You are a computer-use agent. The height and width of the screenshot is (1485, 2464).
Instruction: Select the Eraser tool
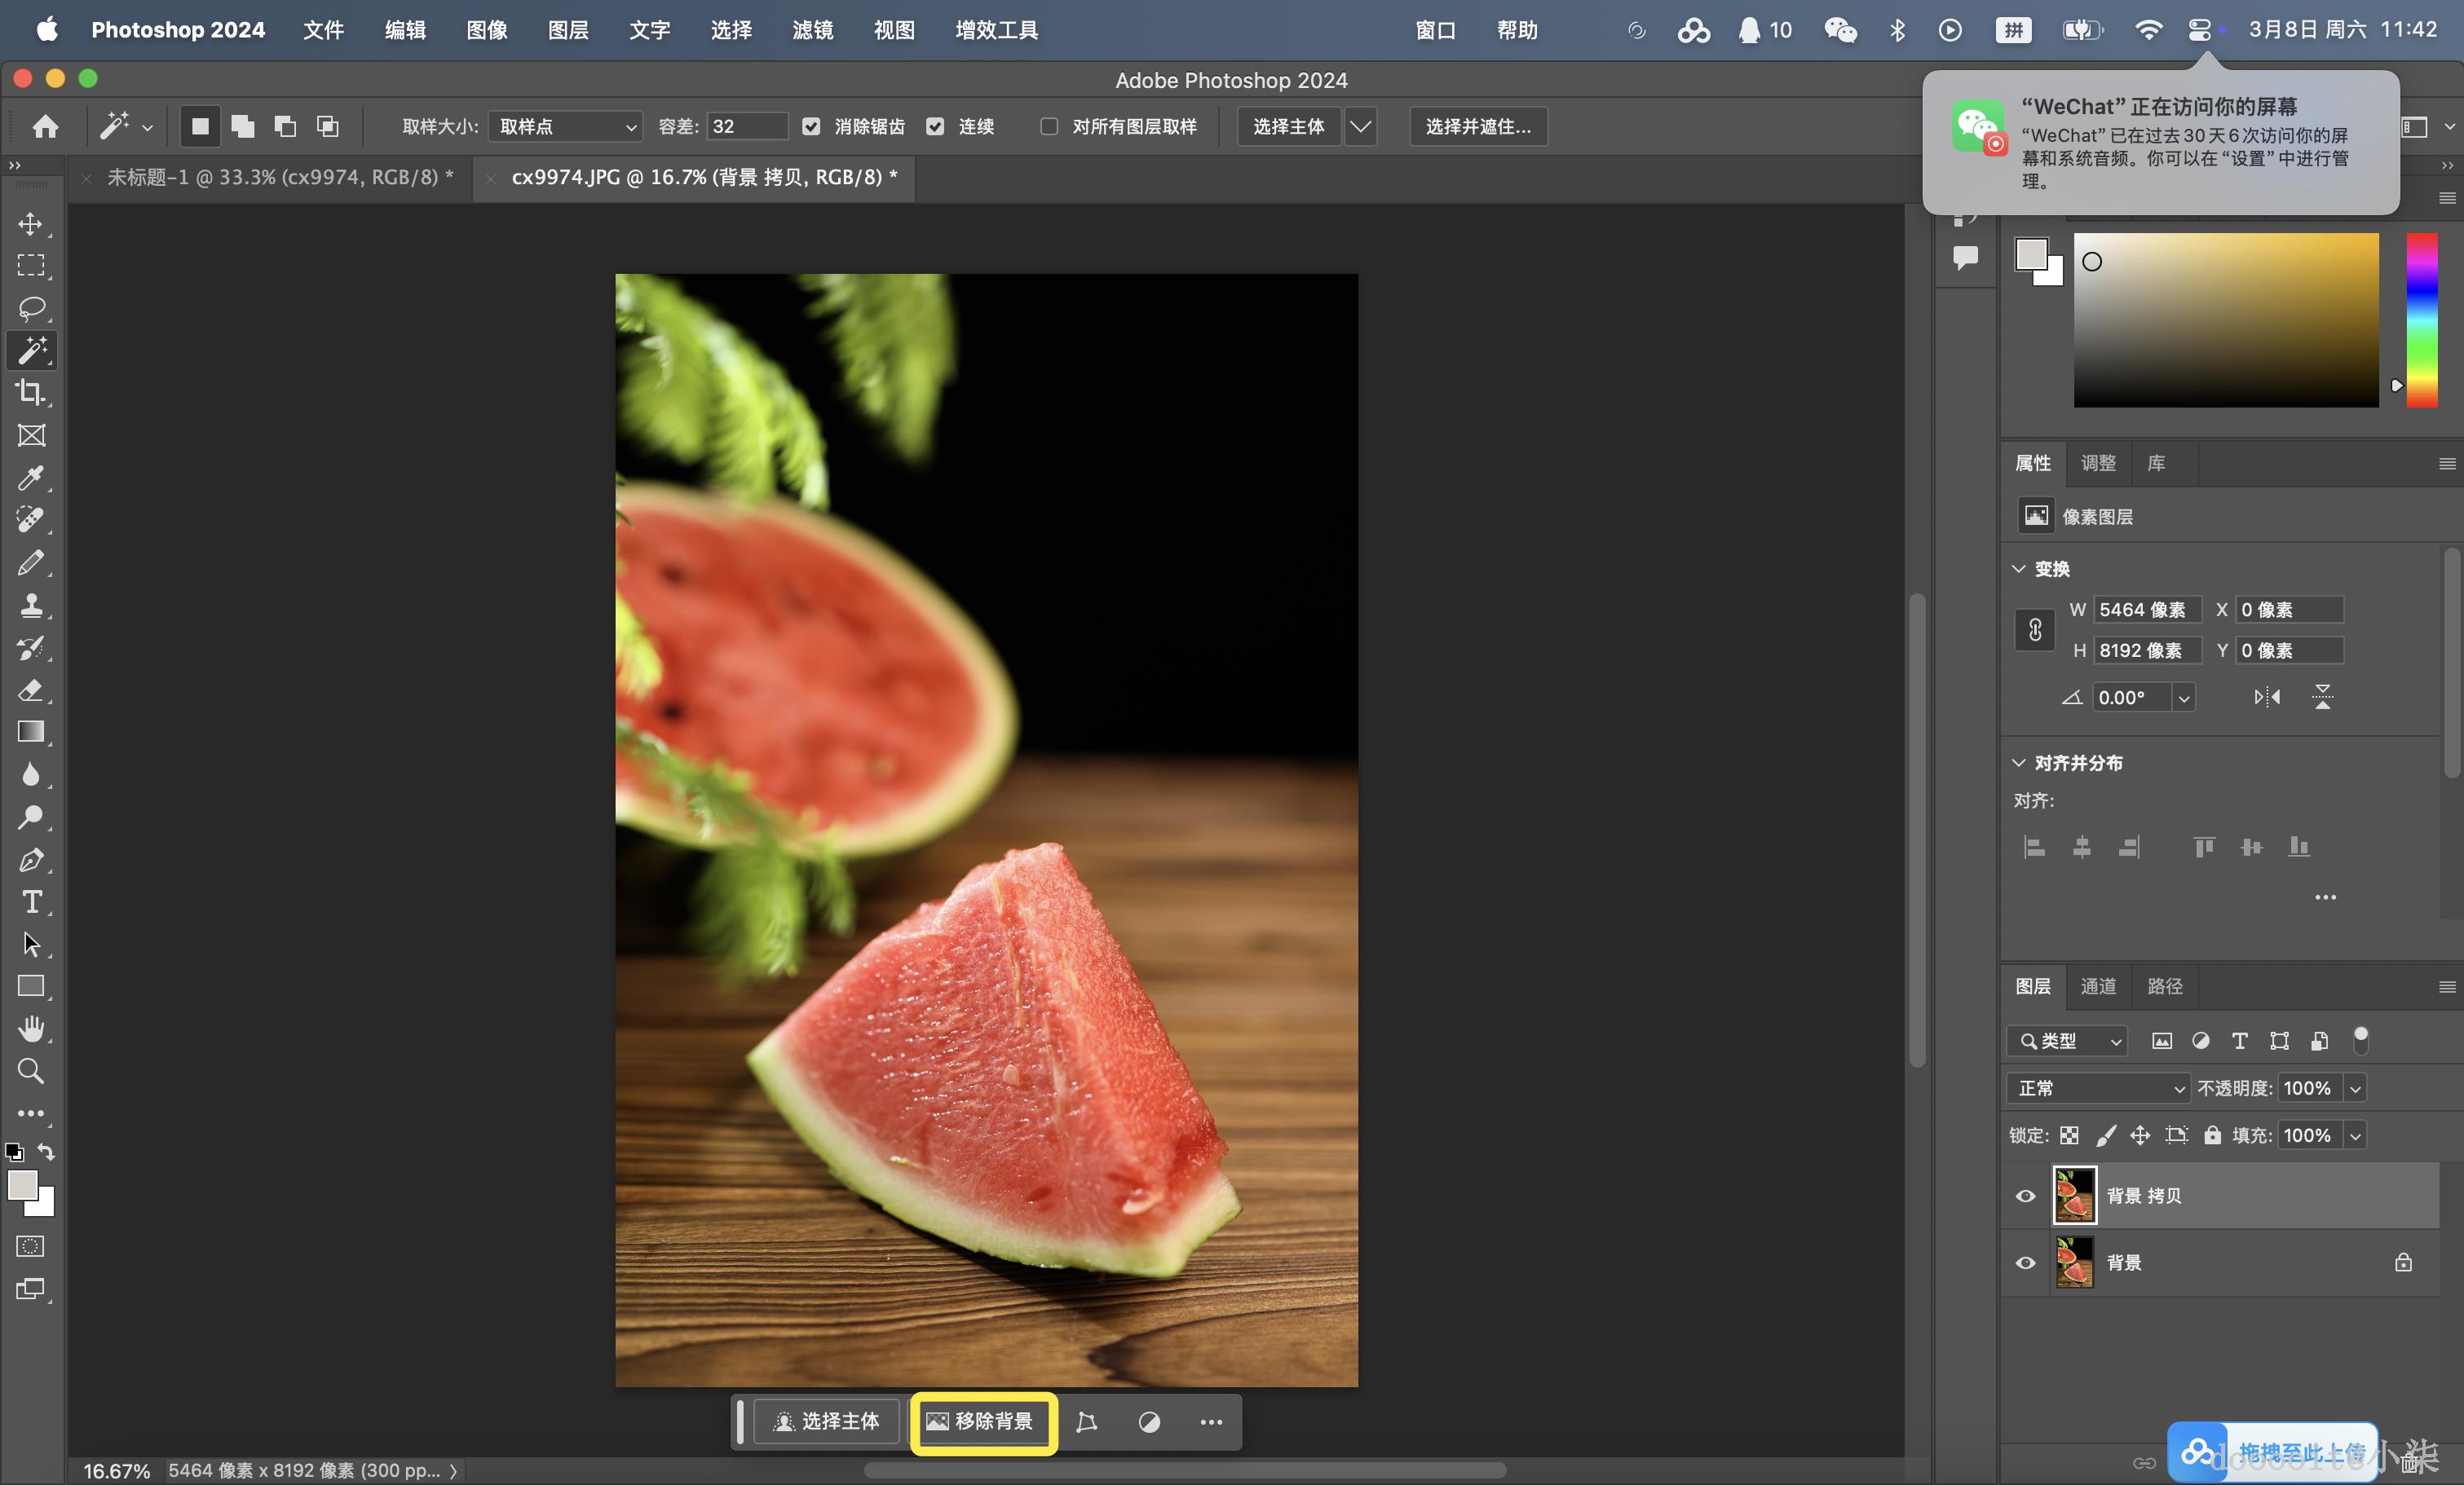tap(31, 690)
